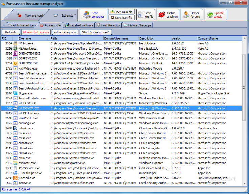
Task: Click the Start "explorer.exe" button
Action: click(x=96, y=32)
